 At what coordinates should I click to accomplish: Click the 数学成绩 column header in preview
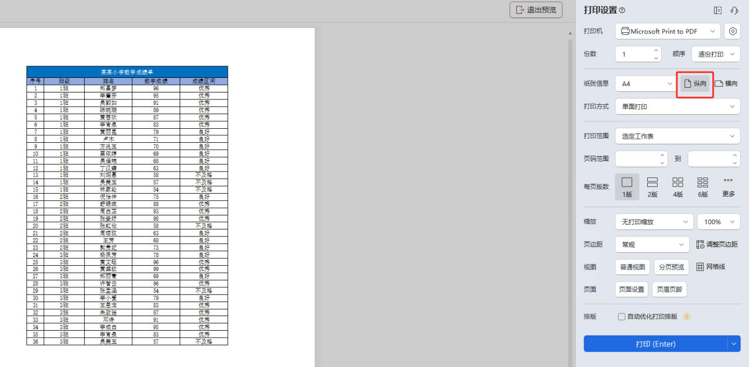coord(156,81)
